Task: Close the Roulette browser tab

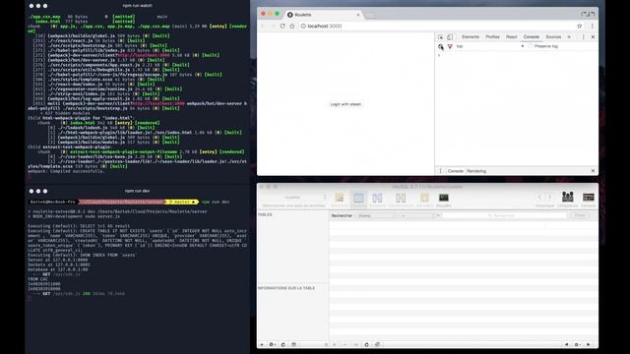Action: pos(358,15)
